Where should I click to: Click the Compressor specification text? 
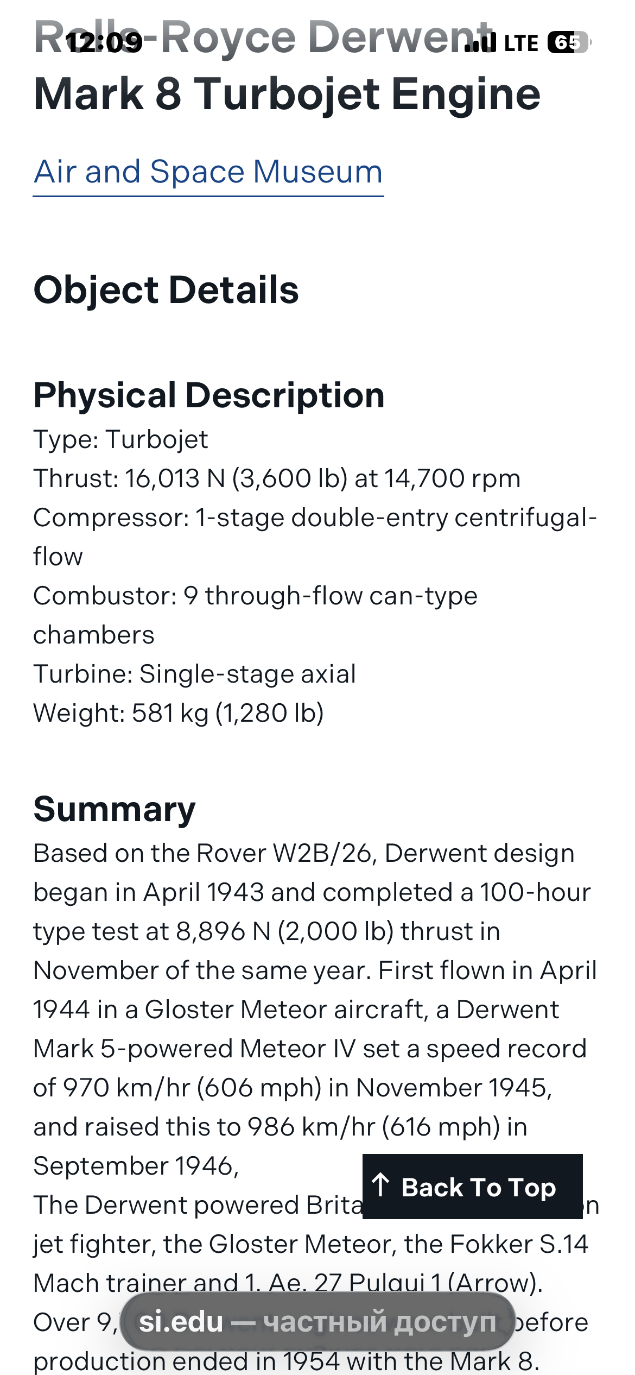(x=315, y=518)
